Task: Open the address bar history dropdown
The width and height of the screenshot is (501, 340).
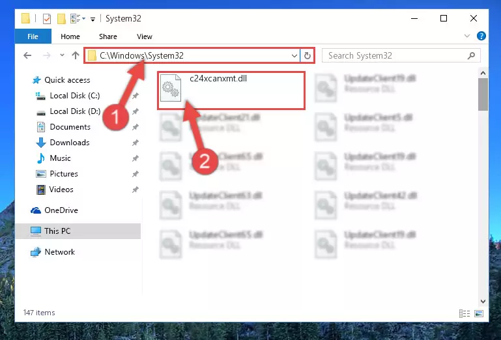Action: pos(294,56)
